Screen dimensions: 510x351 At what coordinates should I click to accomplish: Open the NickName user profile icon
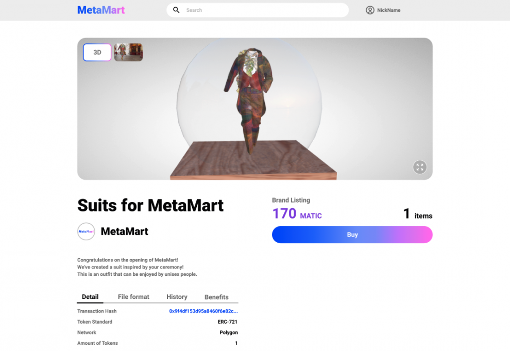coord(370,10)
